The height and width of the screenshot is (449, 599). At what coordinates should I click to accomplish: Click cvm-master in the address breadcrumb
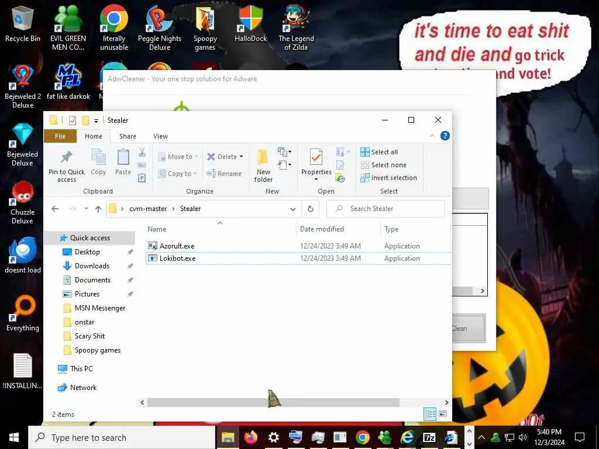148,209
